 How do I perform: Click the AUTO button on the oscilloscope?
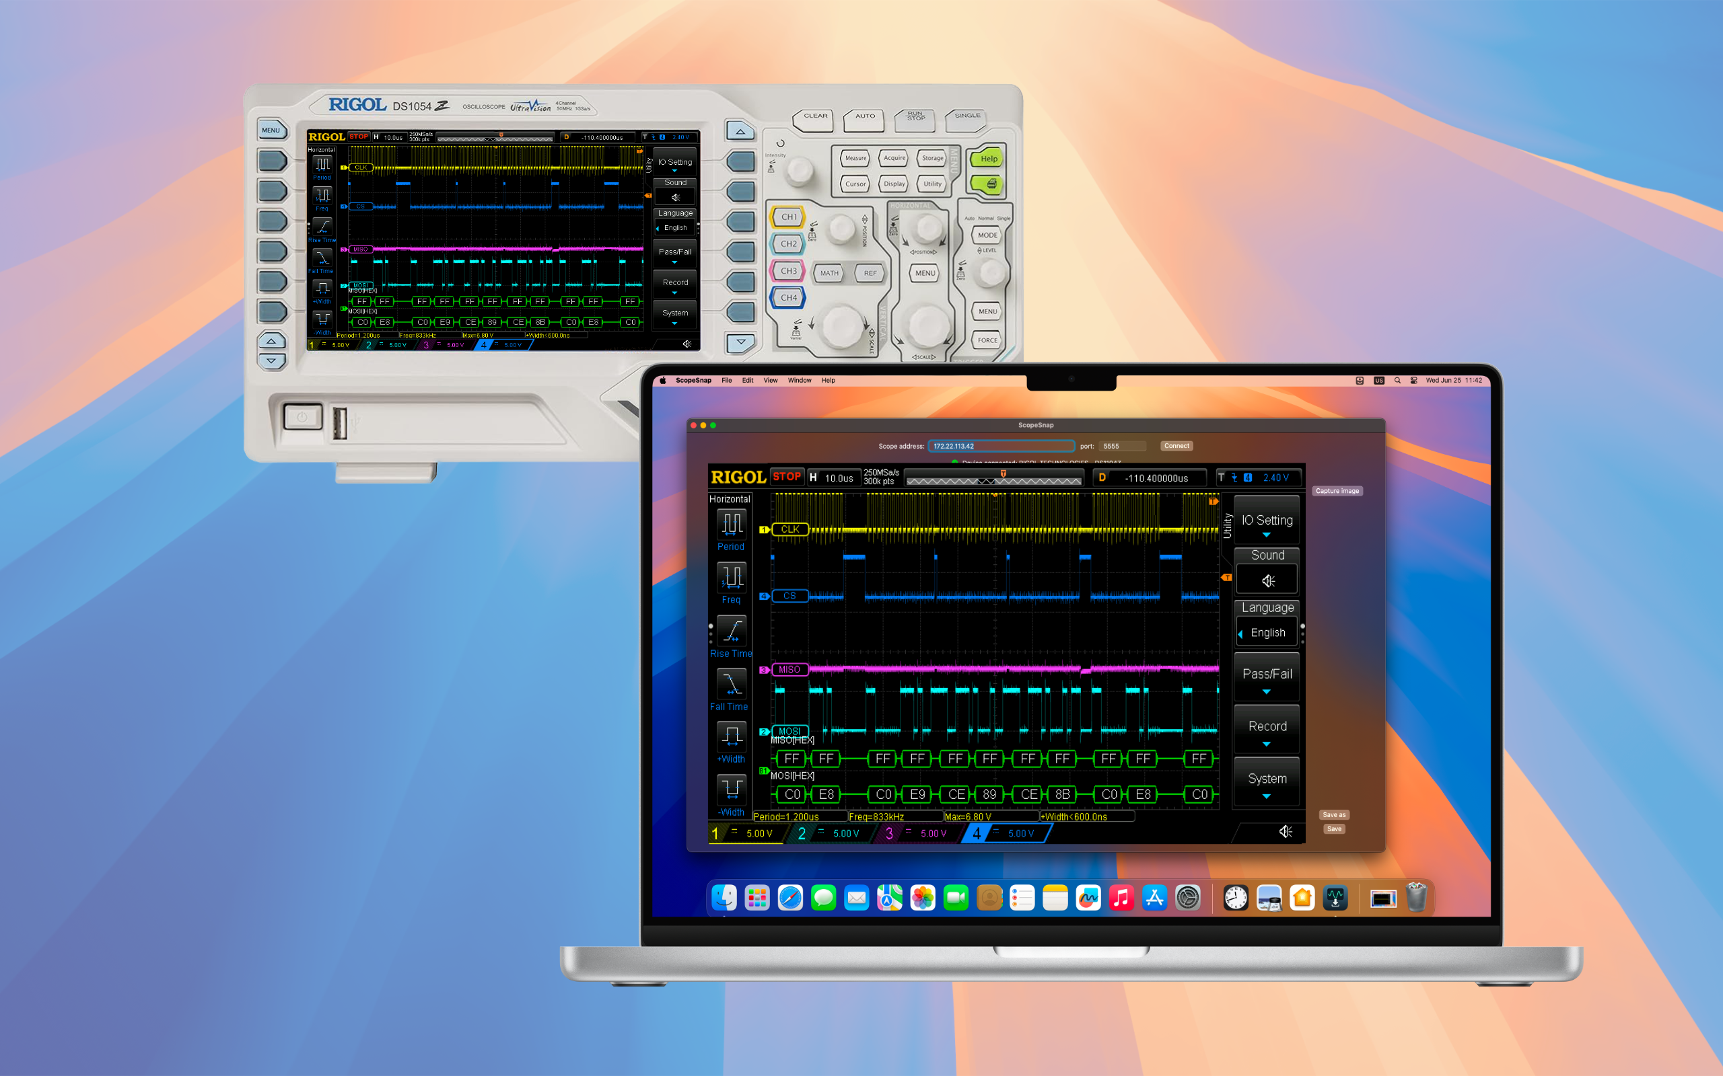coord(864,119)
